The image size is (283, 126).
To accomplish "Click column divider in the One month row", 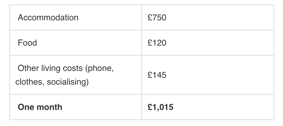I will pyautogui.click(x=142, y=107).
